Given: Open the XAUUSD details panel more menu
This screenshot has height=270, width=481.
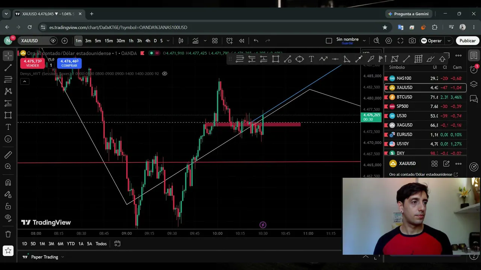Looking at the screenshot, I should [458, 163].
